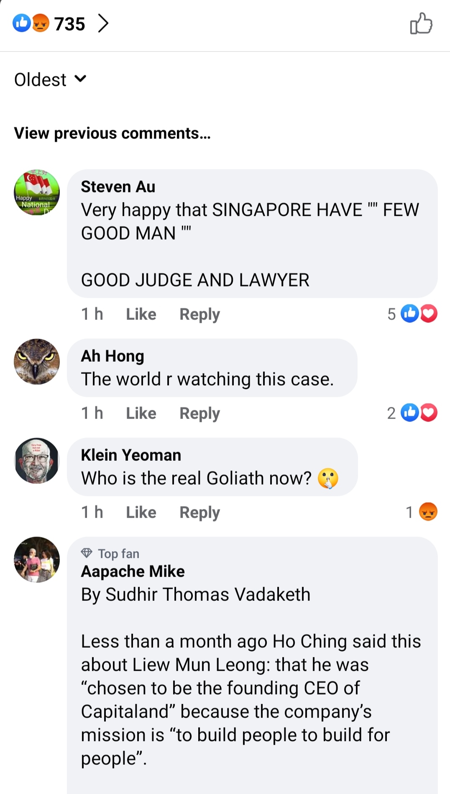This screenshot has height=794, width=450.
Task: View the angry reaction on Klein Yeoman's comment
Action: click(422, 512)
